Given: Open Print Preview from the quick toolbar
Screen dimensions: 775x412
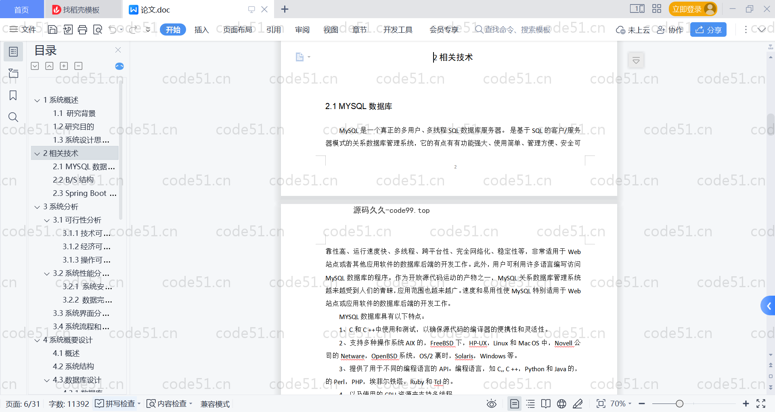Looking at the screenshot, I should [x=98, y=29].
